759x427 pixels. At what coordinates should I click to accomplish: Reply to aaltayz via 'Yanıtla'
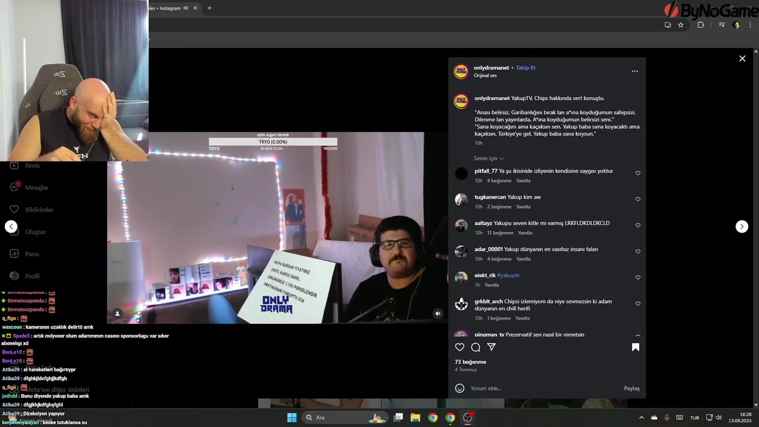(525, 233)
